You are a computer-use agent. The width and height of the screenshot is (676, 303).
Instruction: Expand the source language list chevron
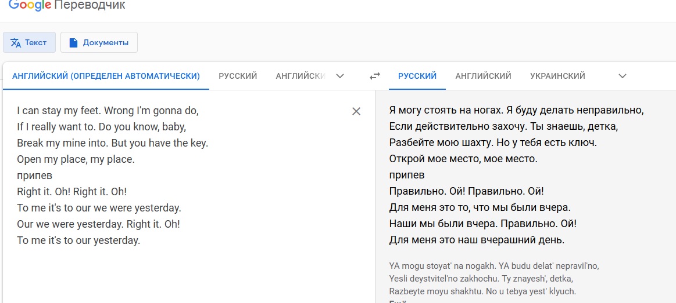click(341, 76)
